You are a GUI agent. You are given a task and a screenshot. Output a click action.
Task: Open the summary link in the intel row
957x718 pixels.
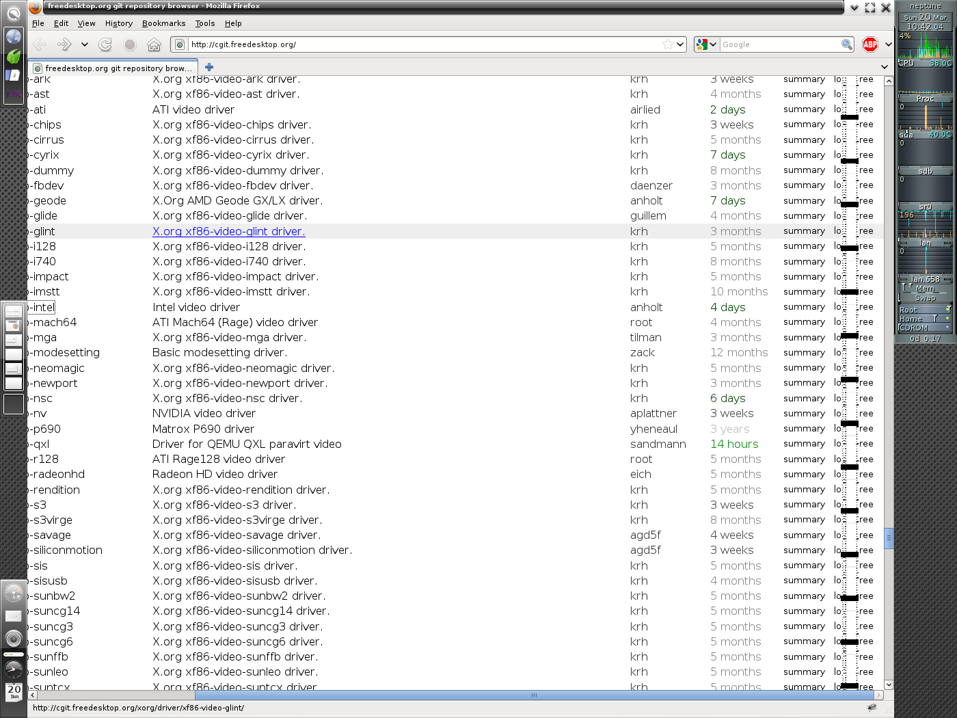tap(804, 307)
